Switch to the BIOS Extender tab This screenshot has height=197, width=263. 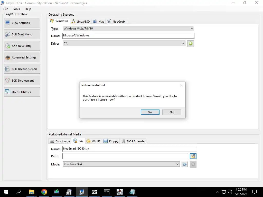tap(133, 141)
